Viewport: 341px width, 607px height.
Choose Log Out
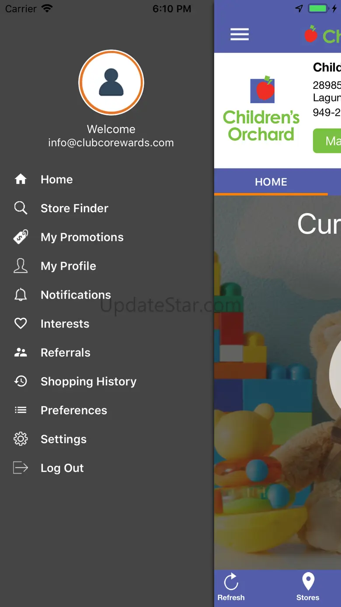62,468
